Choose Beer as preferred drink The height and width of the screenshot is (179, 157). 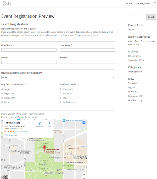[60, 98]
